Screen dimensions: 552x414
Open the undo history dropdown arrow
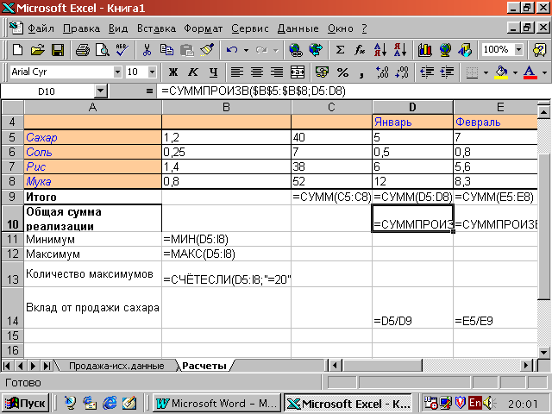pyautogui.click(x=246, y=50)
